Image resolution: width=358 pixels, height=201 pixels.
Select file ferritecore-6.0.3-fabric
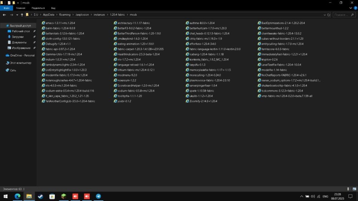pos(274,49)
